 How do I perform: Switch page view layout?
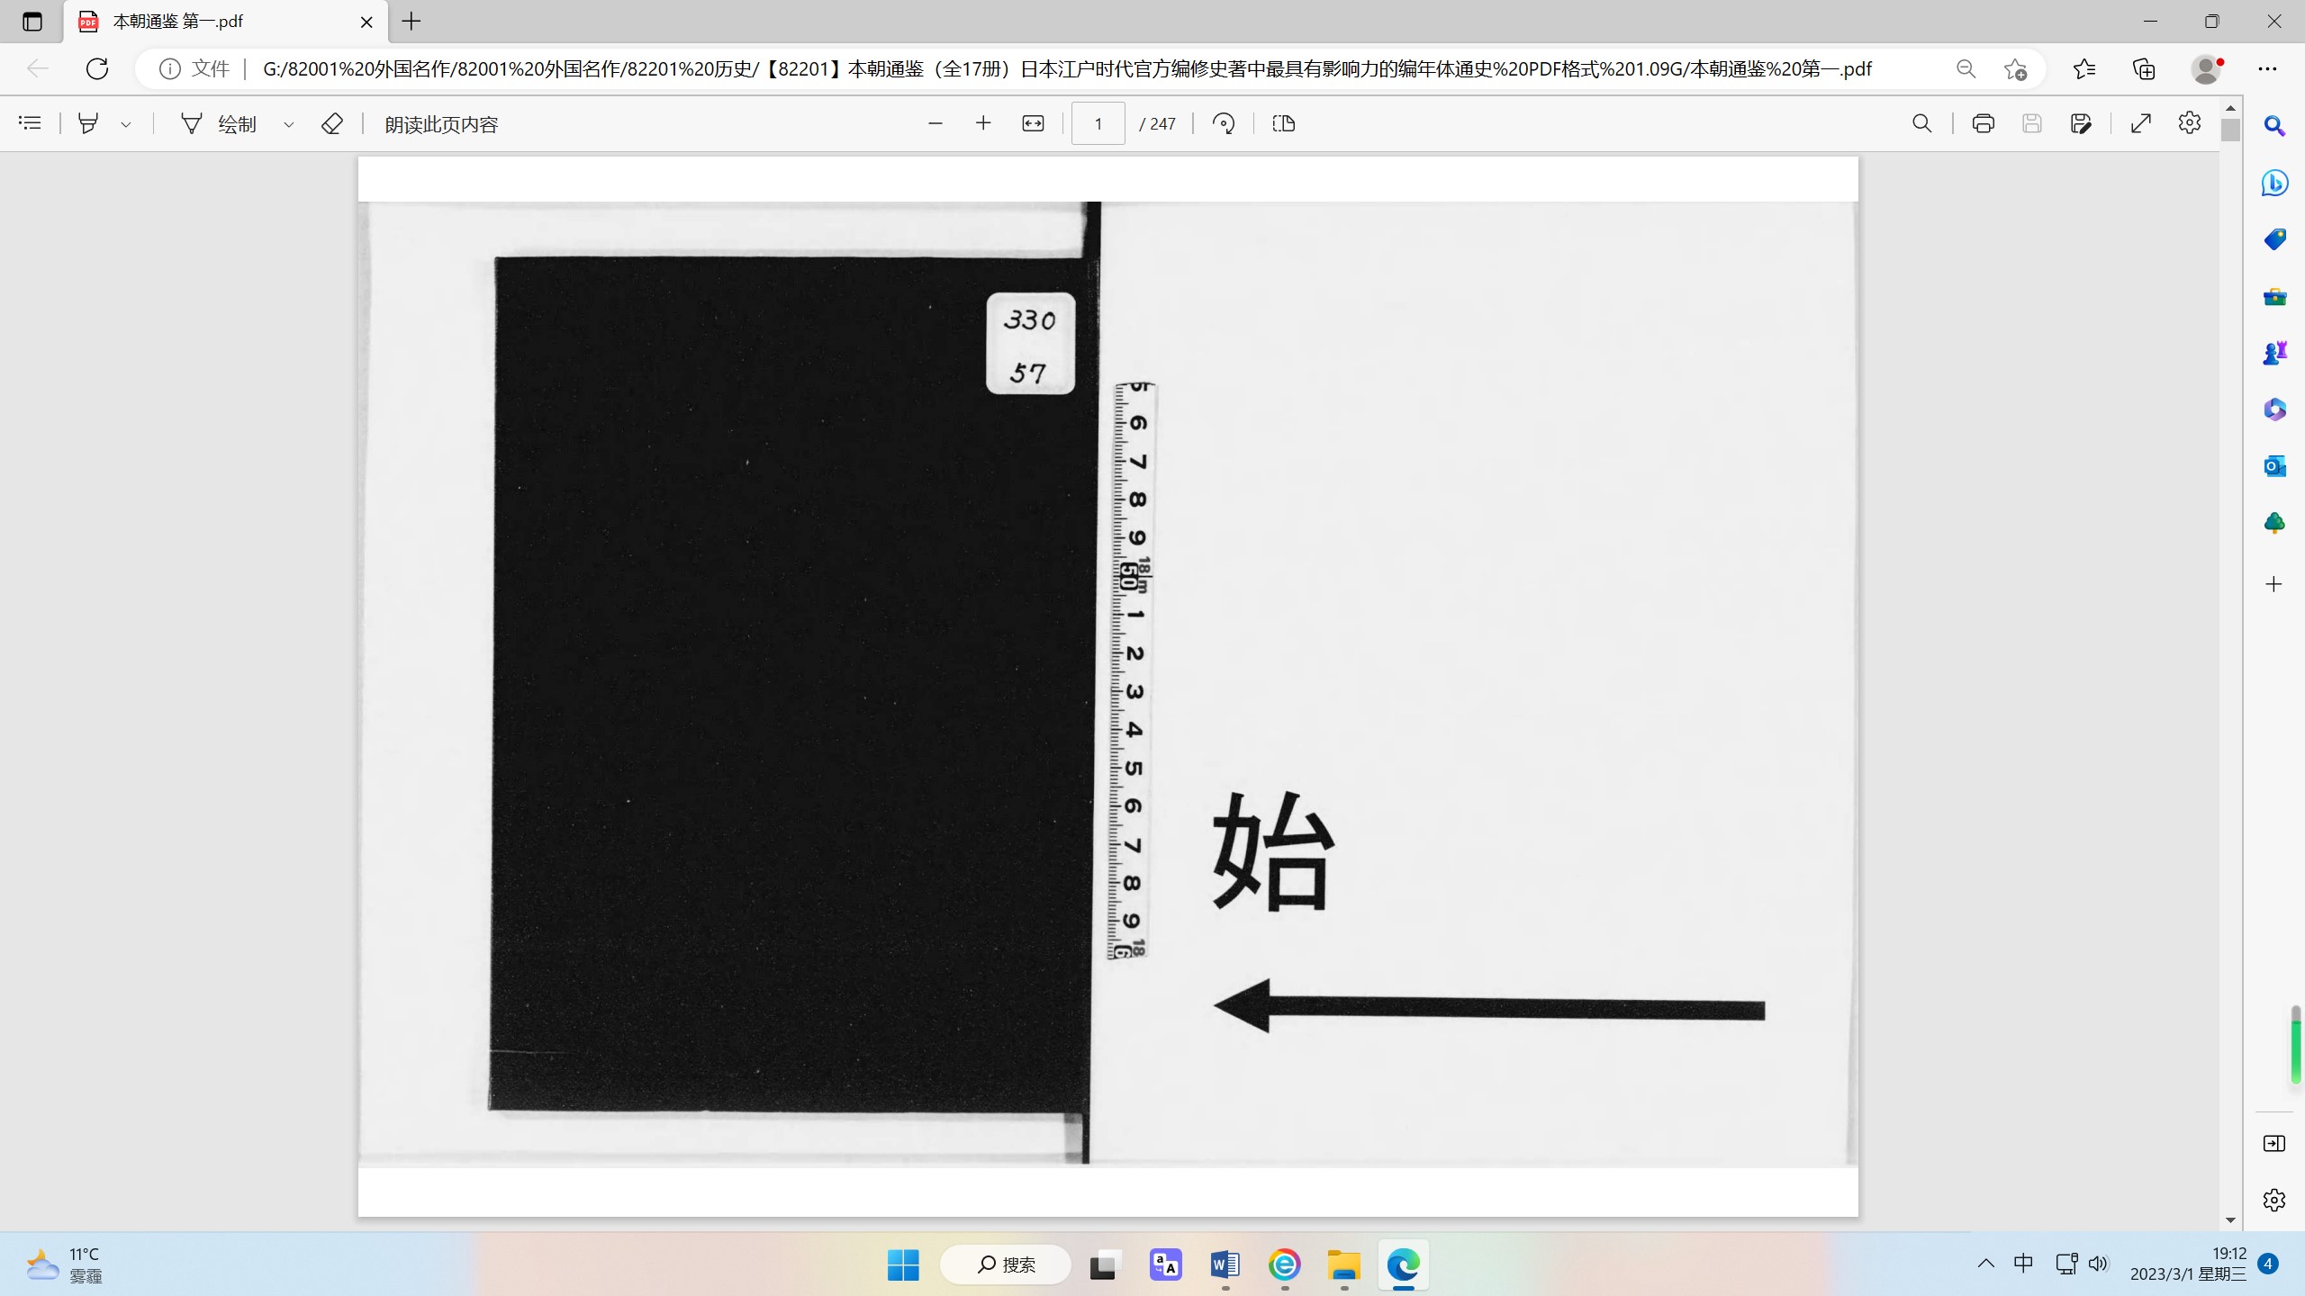coord(1284,123)
